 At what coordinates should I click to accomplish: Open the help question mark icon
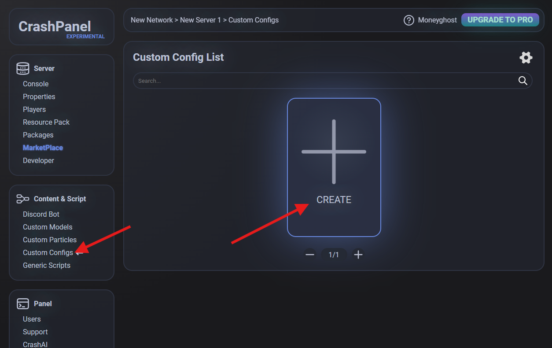click(408, 20)
